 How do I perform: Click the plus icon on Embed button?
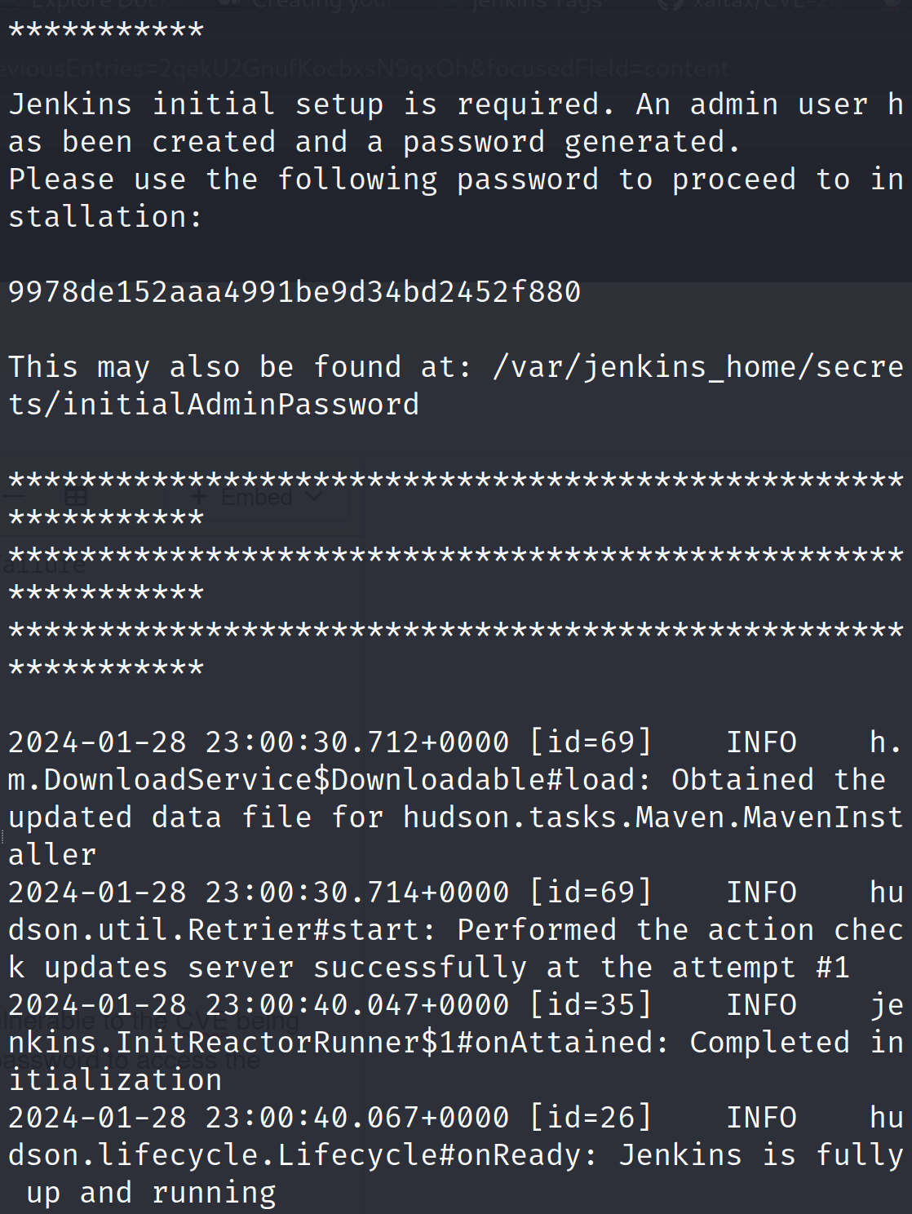pyautogui.click(x=198, y=496)
